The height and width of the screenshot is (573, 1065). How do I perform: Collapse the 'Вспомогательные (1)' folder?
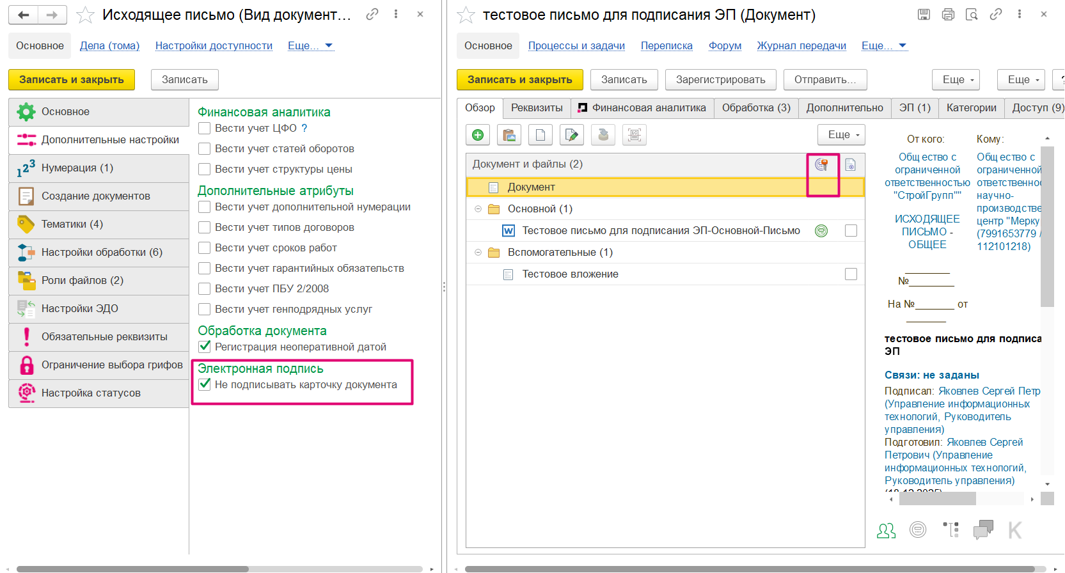tap(478, 252)
